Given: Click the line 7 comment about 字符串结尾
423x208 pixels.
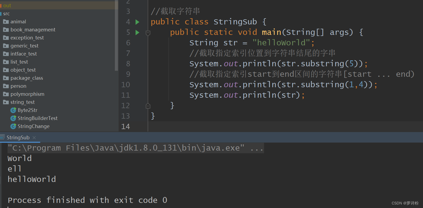Looking at the screenshot, I should tap(262, 53).
